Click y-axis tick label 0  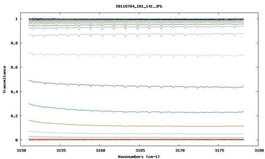[x=16, y=140]
